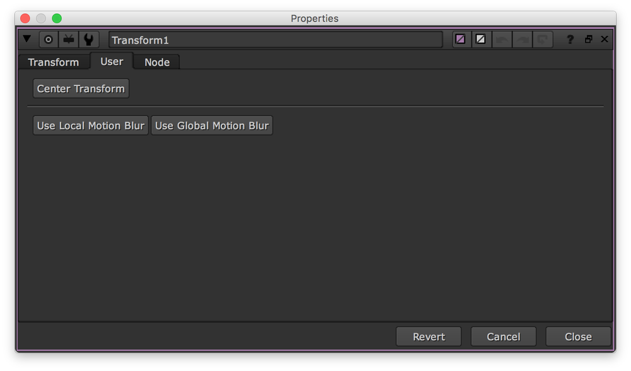Float the properties panel with the window icon

click(x=588, y=39)
